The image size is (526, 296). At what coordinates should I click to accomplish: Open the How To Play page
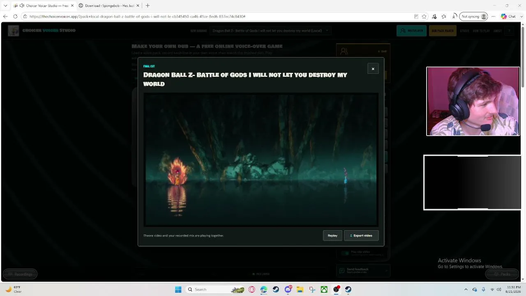(481, 31)
